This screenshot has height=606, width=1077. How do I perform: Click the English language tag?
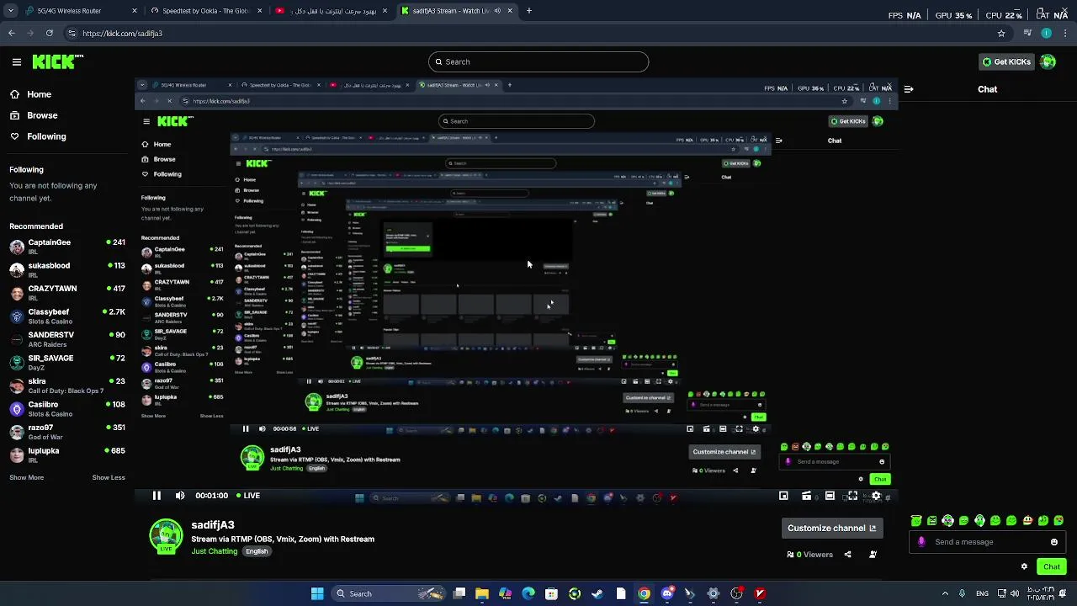257,551
